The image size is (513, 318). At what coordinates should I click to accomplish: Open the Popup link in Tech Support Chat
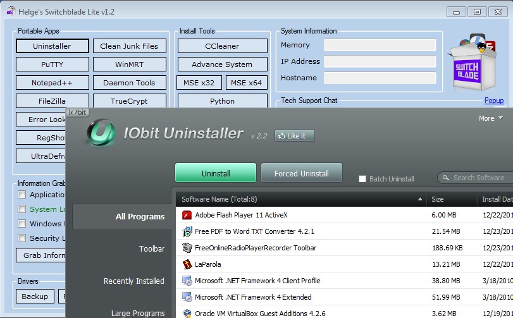click(493, 101)
